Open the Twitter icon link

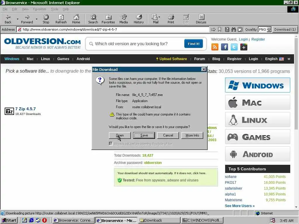pos(234,47)
